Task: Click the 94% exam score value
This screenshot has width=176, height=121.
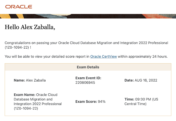Action: click(x=102, y=102)
